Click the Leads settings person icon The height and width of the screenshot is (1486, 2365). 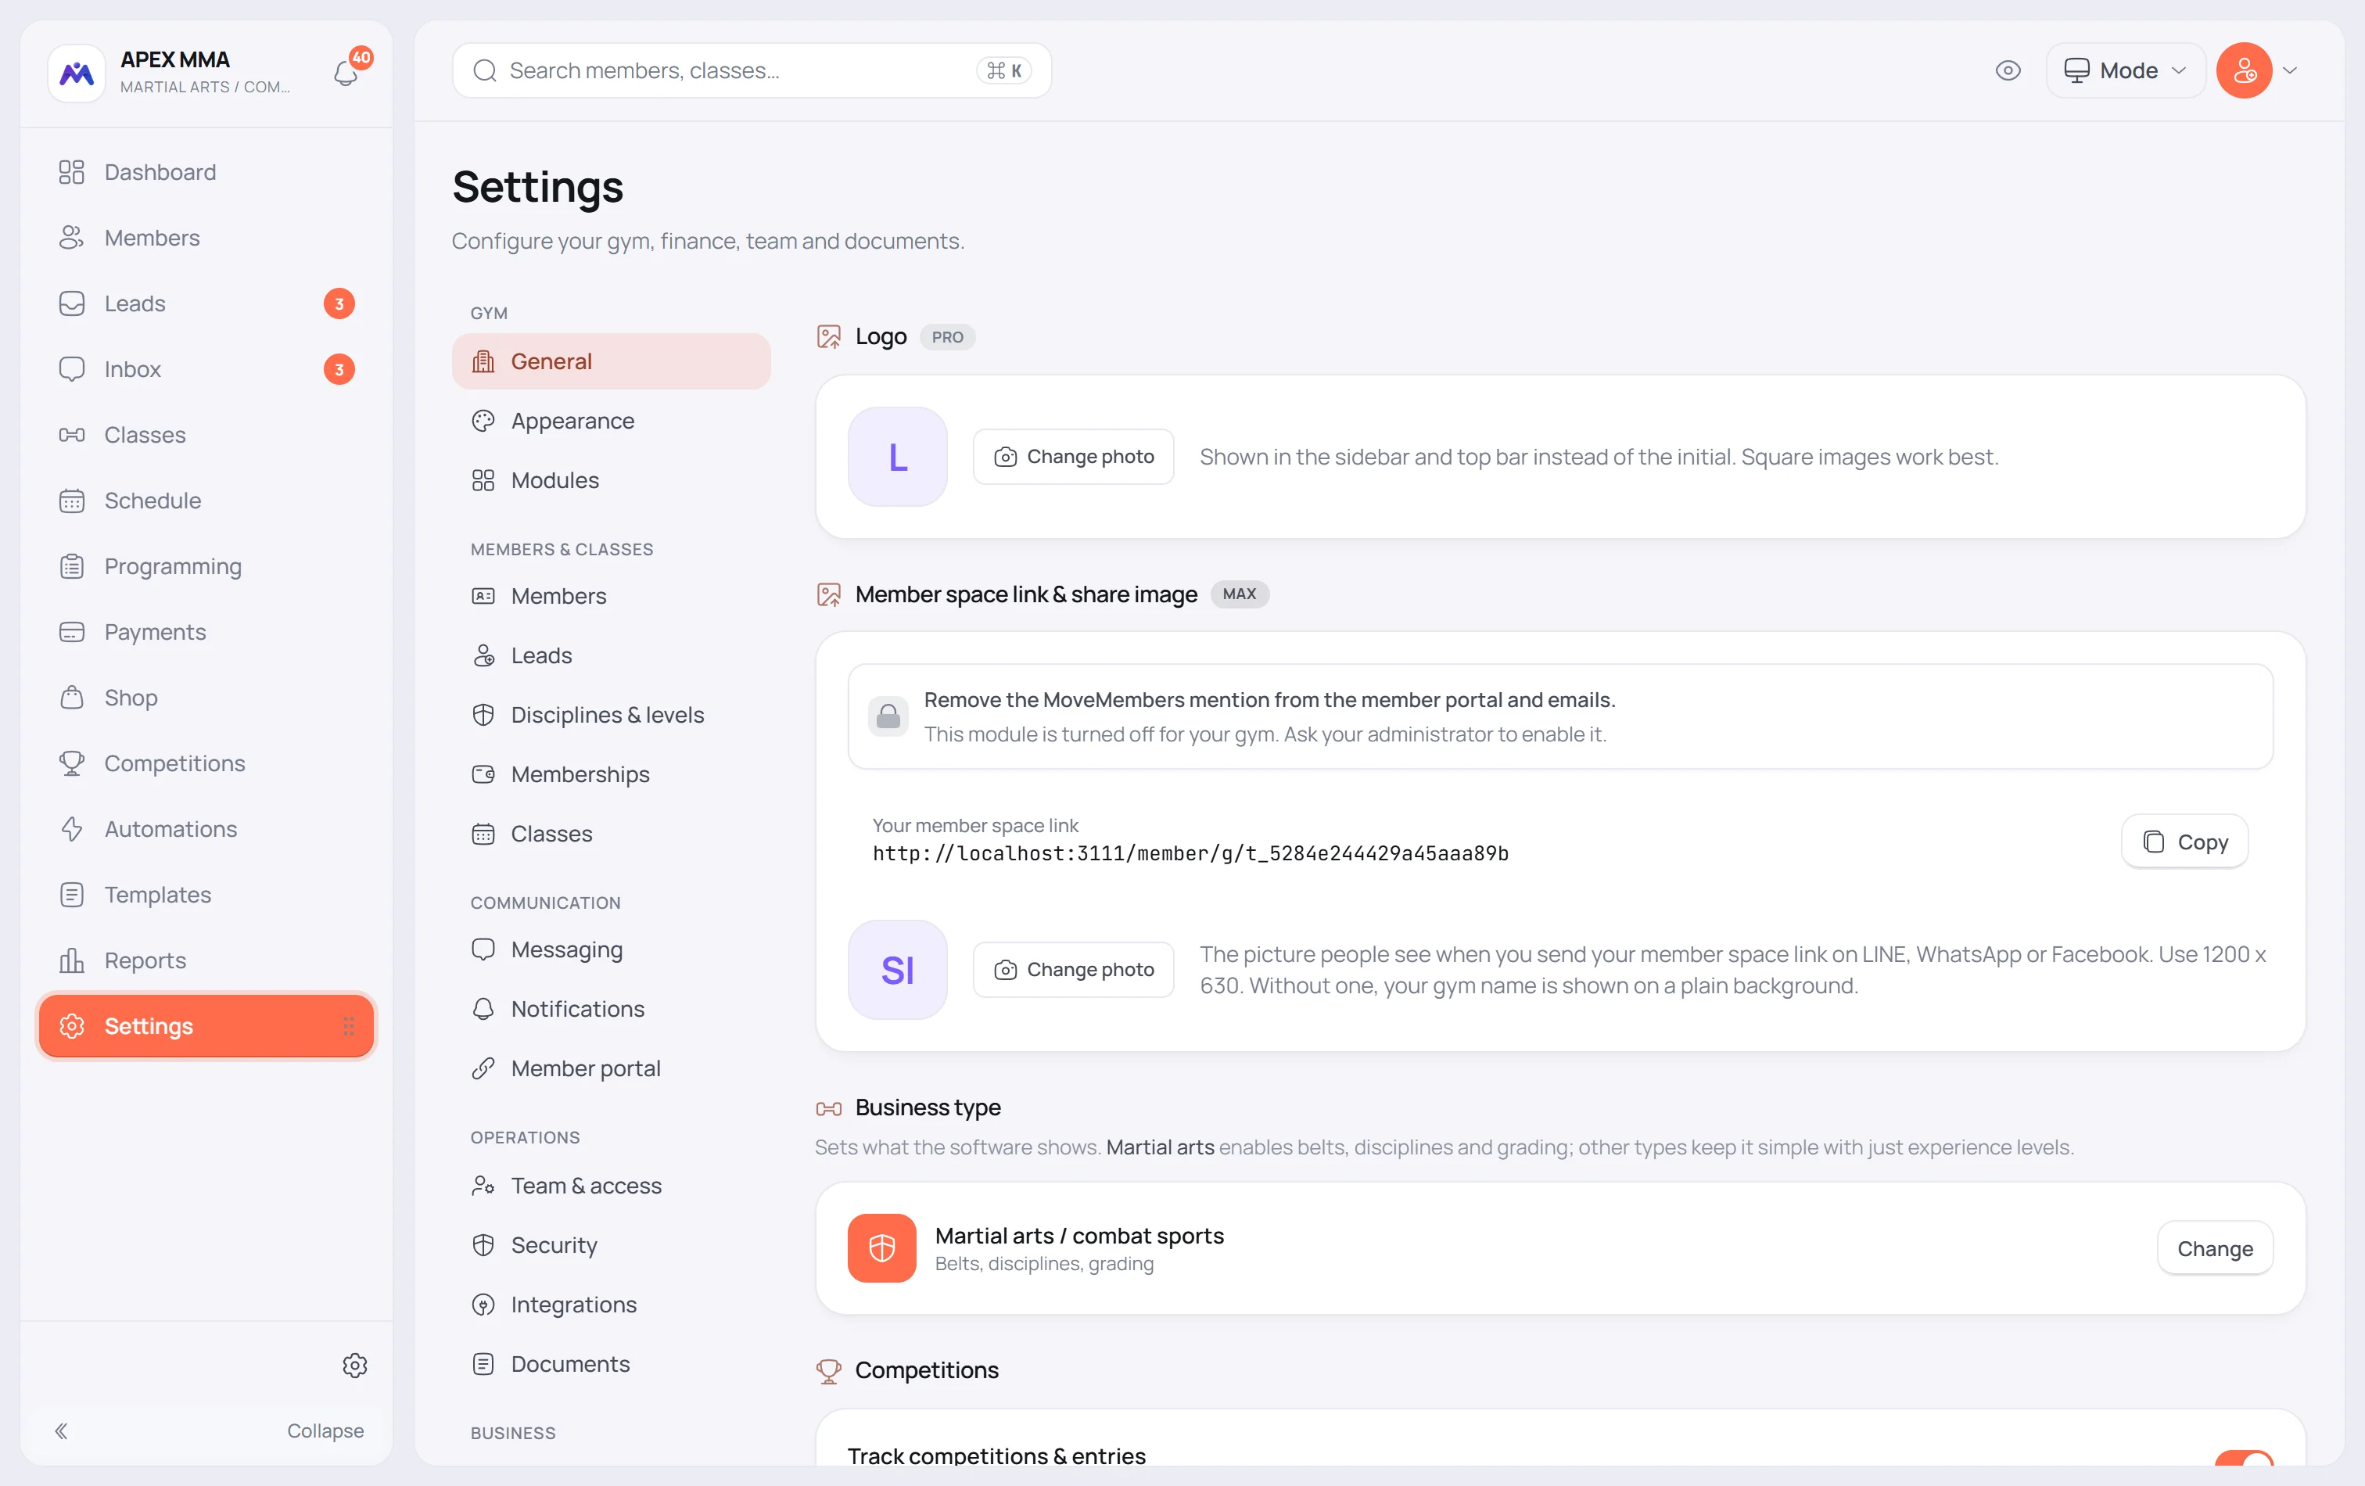click(483, 656)
